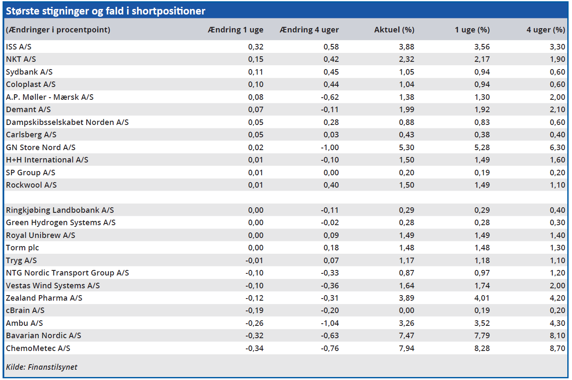572x380 pixels.
Task: Click Mærsk 4-week change -0,62
Action: pos(330,97)
